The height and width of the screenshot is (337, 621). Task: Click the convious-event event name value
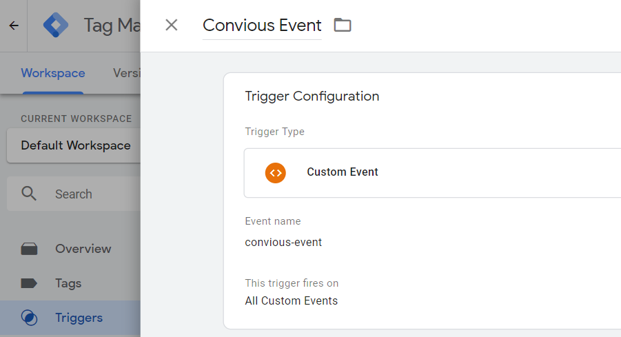[x=283, y=242]
